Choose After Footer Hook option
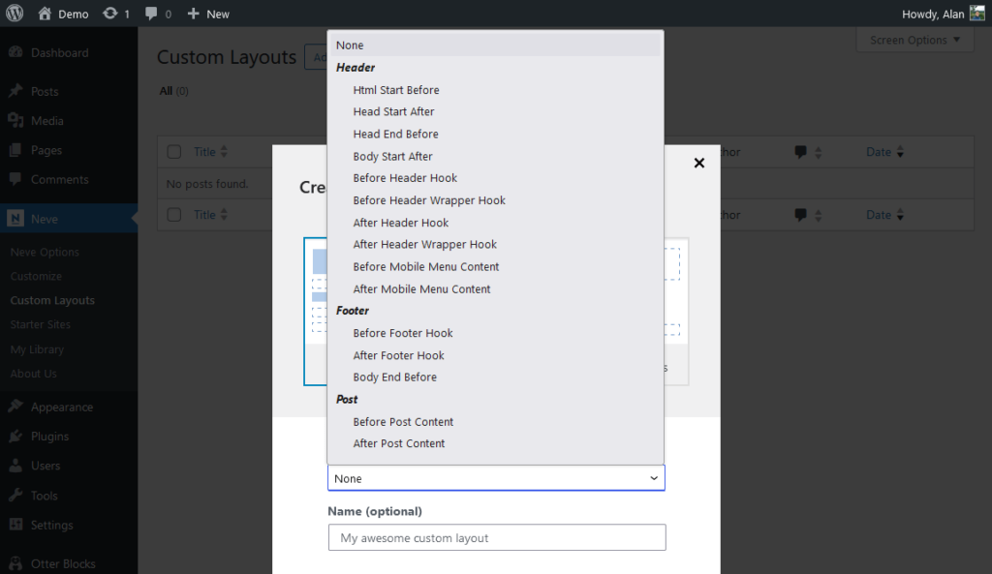The image size is (992, 574). coord(495,355)
